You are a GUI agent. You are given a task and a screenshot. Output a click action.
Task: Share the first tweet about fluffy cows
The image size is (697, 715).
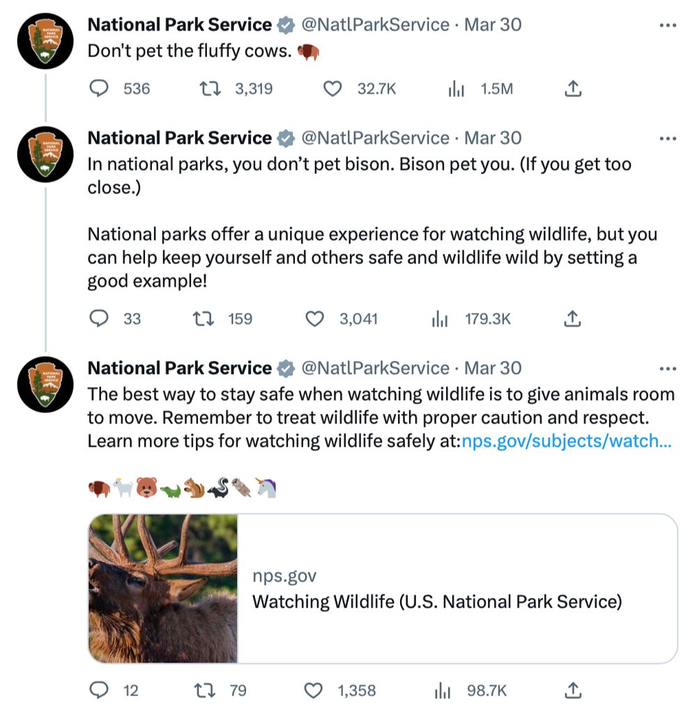572,89
